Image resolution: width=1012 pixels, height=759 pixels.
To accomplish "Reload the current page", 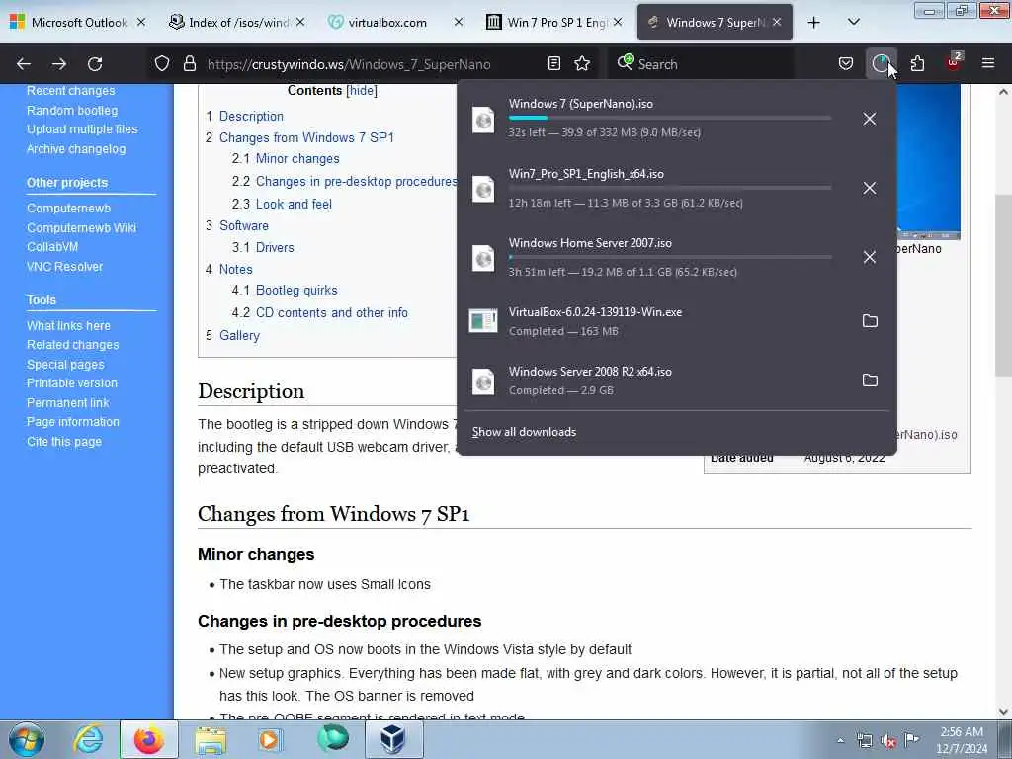I will click(95, 64).
